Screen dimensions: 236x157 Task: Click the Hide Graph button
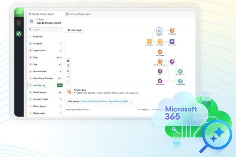click(75, 30)
